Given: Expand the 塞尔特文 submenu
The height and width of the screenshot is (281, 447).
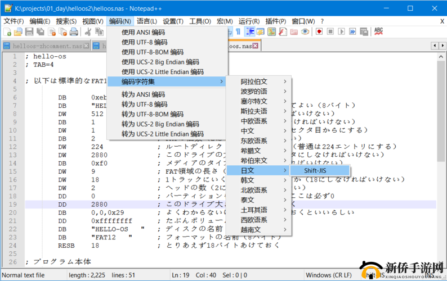Looking at the screenshot, I should (x=258, y=101).
